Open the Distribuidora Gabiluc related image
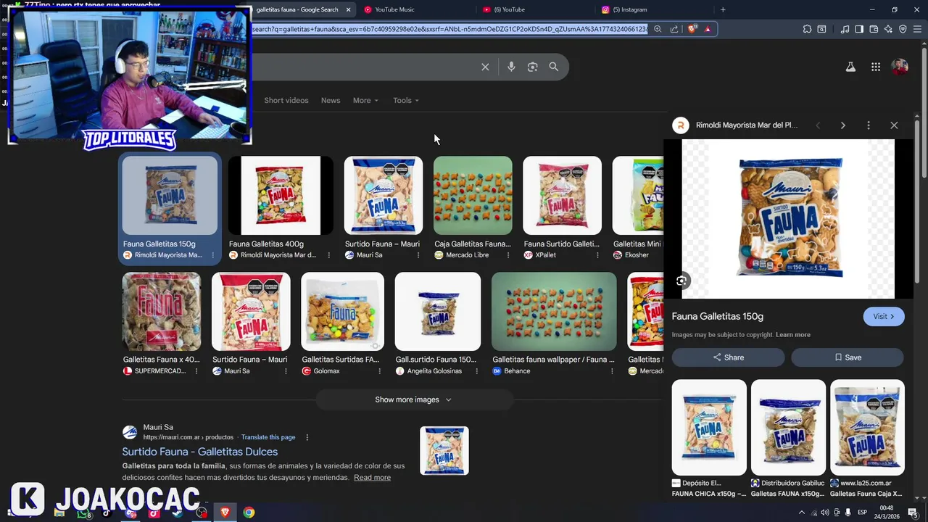Screen dimensions: 928x522 pyautogui.click(x=788, y=427)
